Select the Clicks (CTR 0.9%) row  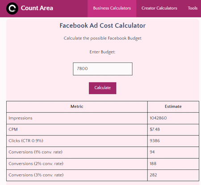(103, 141)
